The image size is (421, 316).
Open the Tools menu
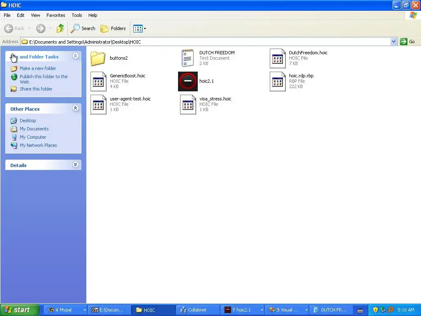tap(77, 15)
